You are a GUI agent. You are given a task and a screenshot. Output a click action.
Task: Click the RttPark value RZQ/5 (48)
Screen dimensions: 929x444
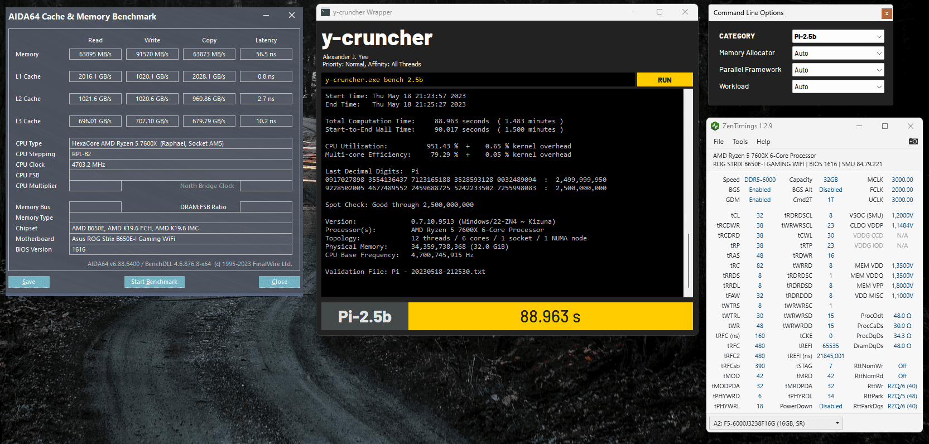click(902, 396)
